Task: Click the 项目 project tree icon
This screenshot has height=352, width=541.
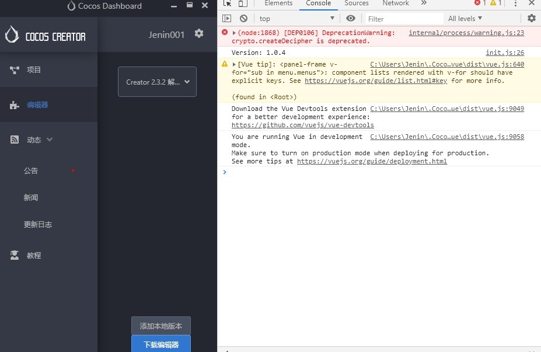Action: 15,70
